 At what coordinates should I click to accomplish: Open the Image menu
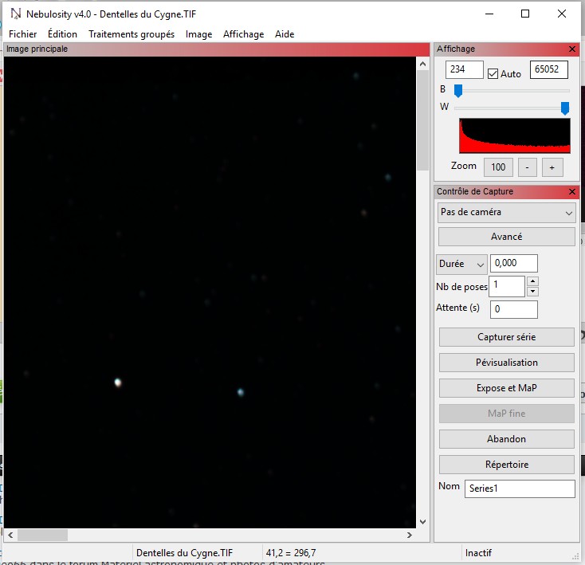[x=199, y=34]
